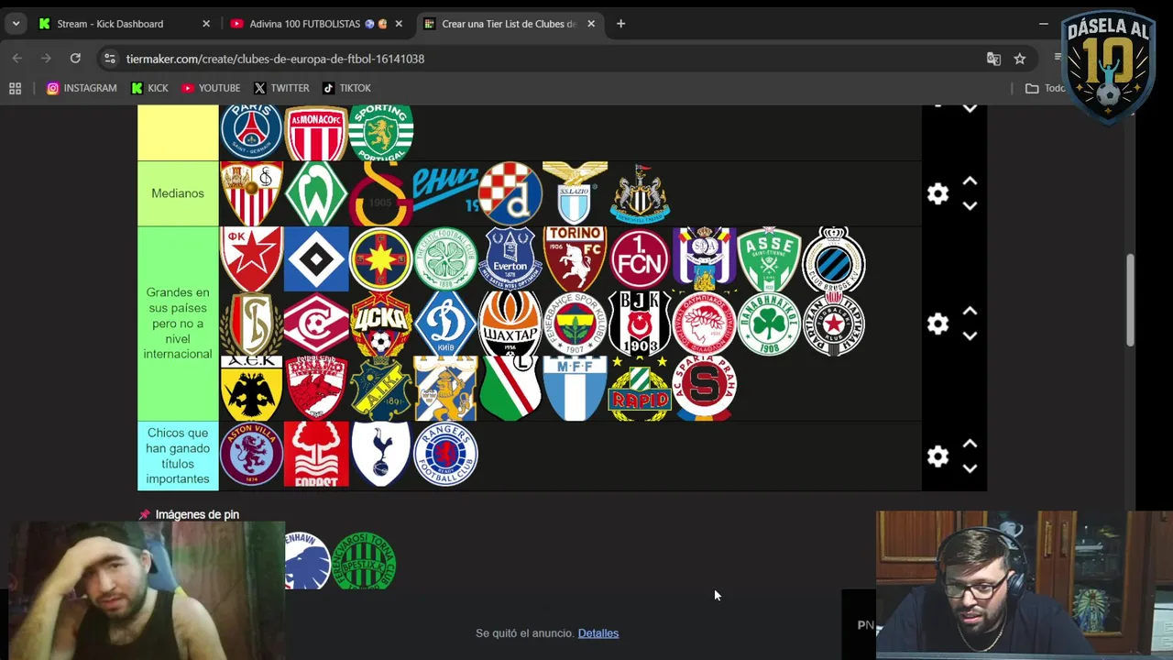Open KICK bookmark
Image resolution: width=1173 pixels, height=660 pixels.
pyautogui.click(x=149, y=88)
